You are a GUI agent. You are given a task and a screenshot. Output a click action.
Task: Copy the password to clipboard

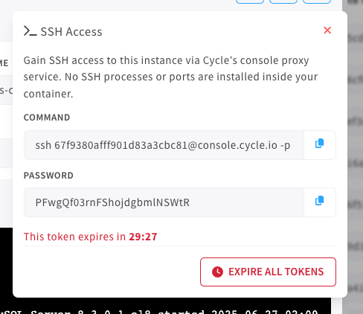(320, 202)
